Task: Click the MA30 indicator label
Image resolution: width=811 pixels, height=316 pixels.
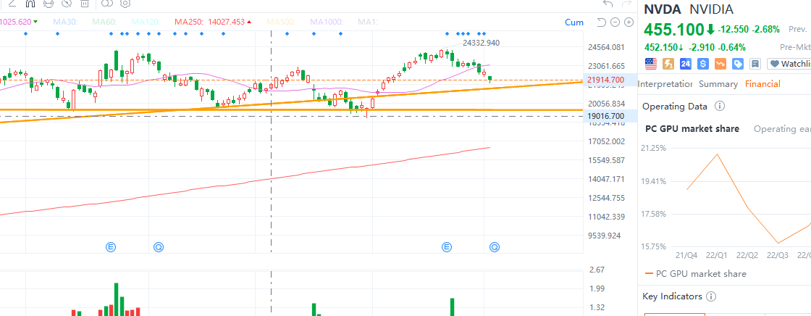Action: 64,22
